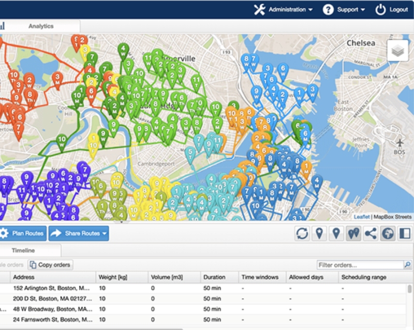Toggle the globe map view button
The image size is (414, 330).
(x=388, y=233)
